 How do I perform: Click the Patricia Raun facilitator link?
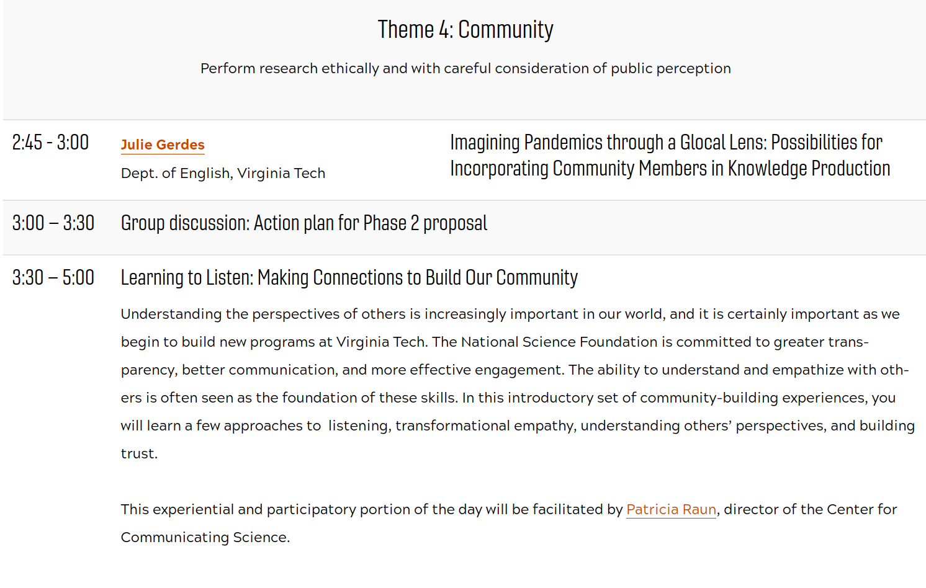click(x=671, y=509)
